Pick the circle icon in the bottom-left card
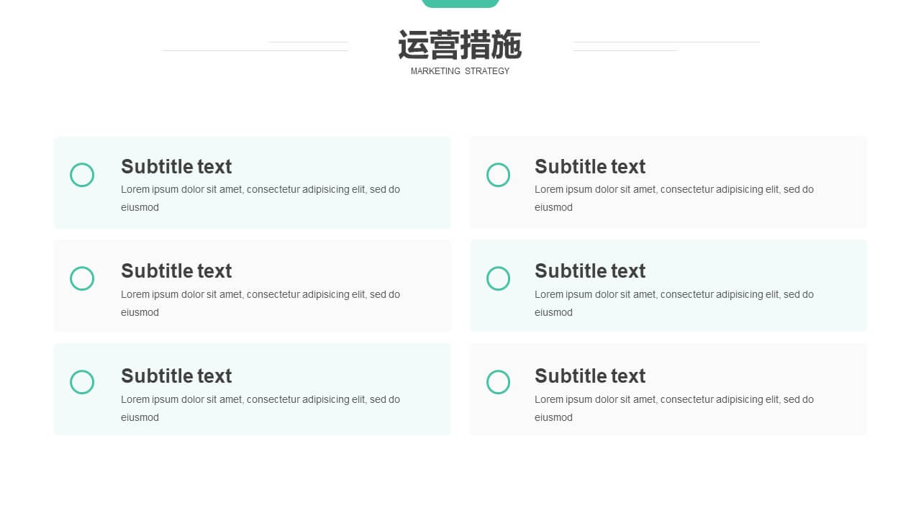Image resolution: width=921 pixels, height=518 pixels. pyautogui.click(x=82, y=382)
